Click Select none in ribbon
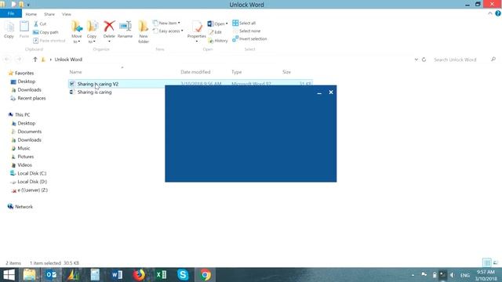Image resolution: width=502 pixels, height=282 pixels. pyautogui.click(x=246, y=31)
